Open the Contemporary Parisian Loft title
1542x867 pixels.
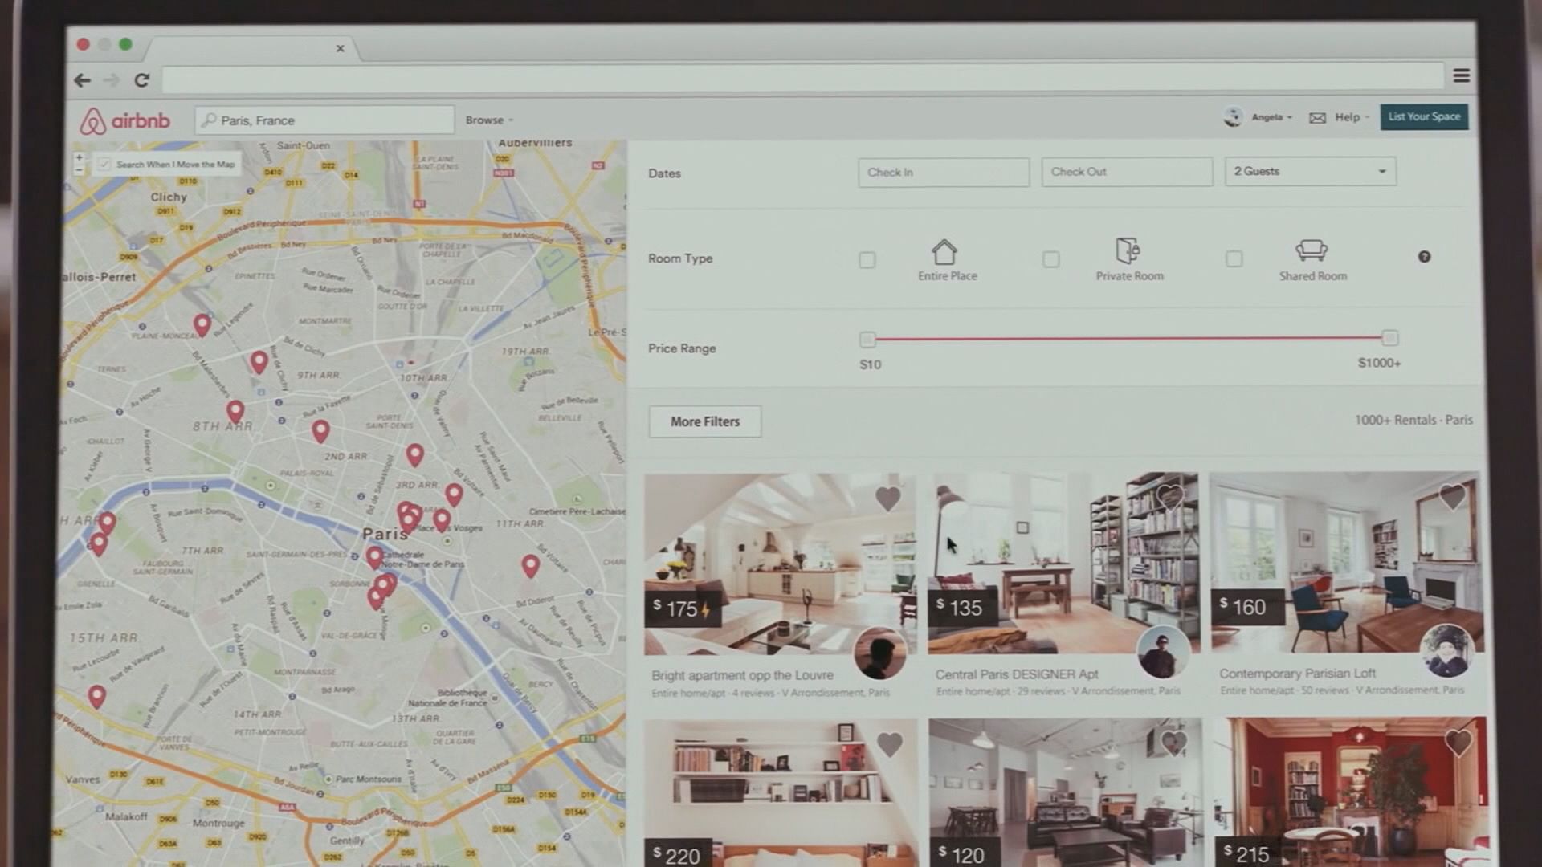tap(1297, 673)
